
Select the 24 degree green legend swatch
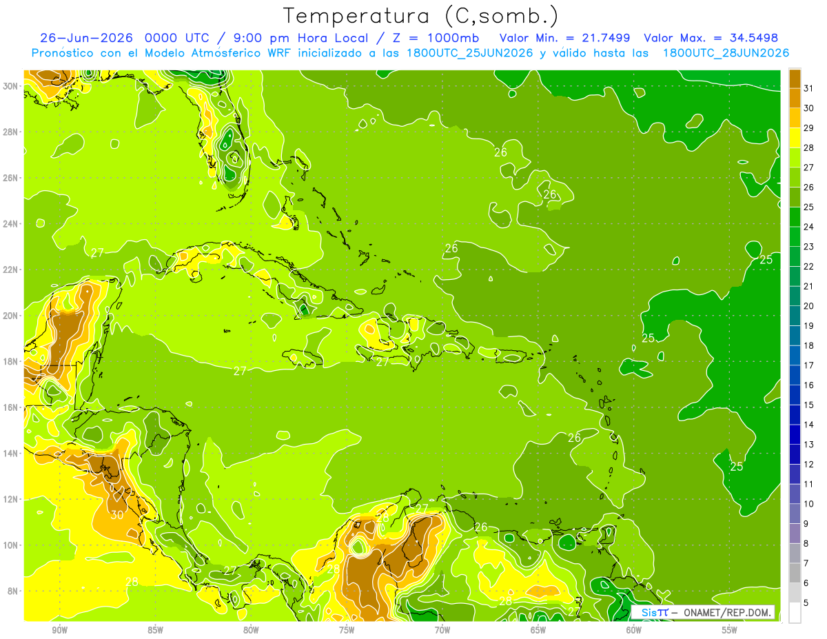(x=795, y=217)
